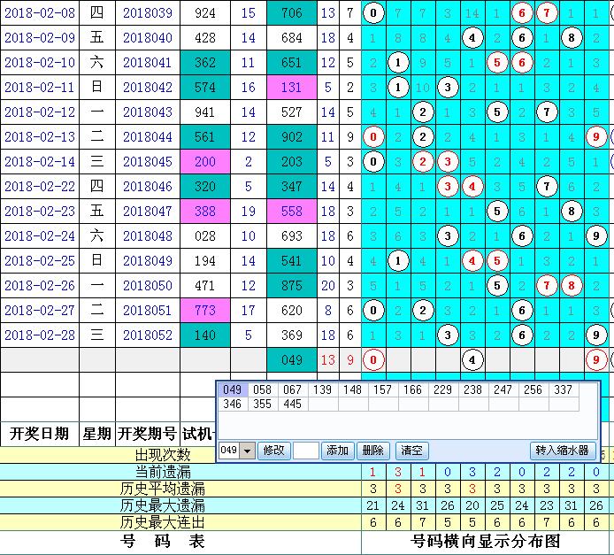Click the 添加 (add) button
Viewport: 614px width, 555px height.
point(337,450)
